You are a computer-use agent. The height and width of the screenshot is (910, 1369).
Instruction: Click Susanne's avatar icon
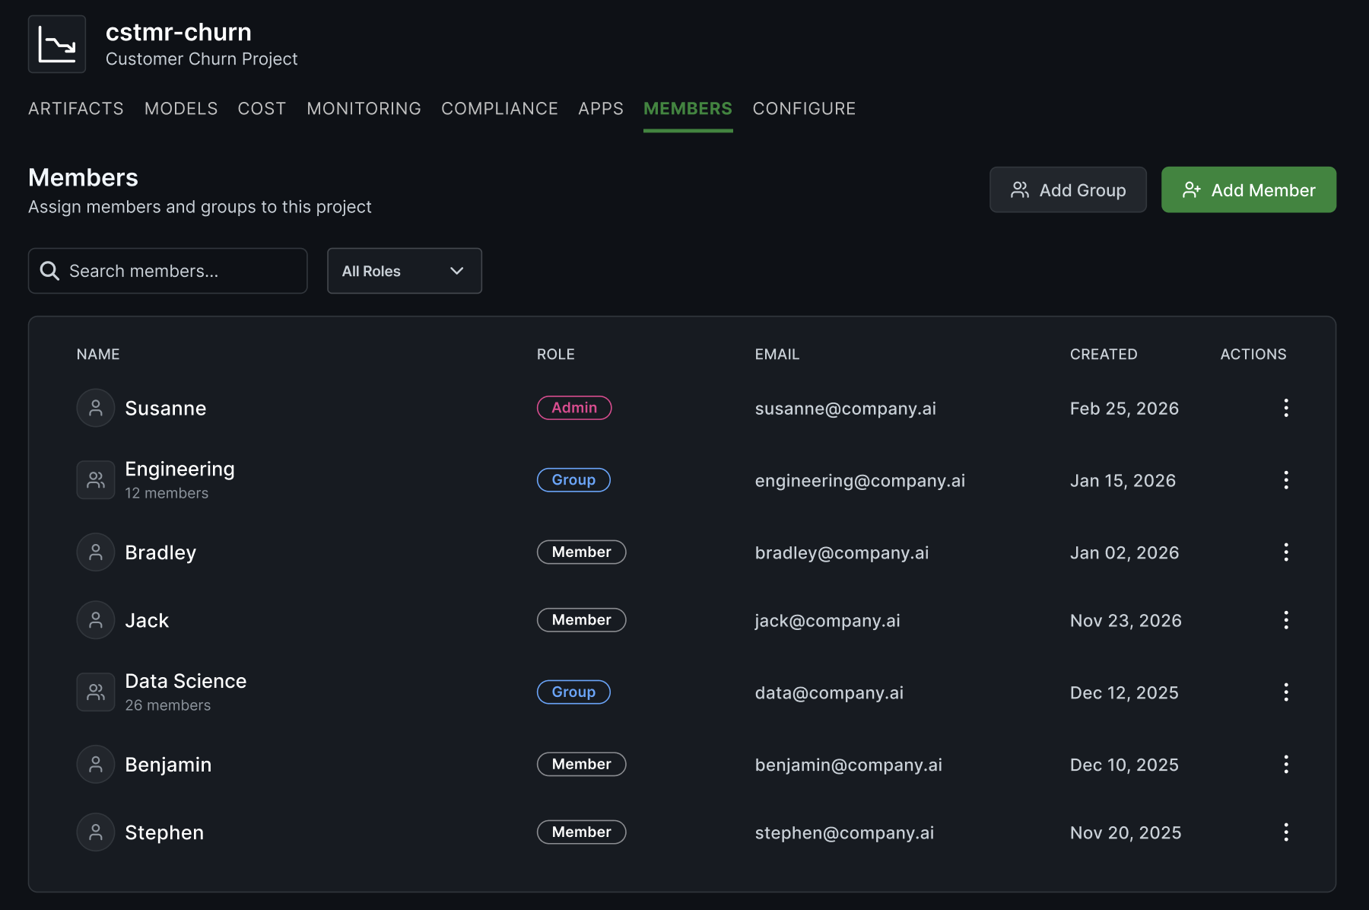(x=95, y=408)
